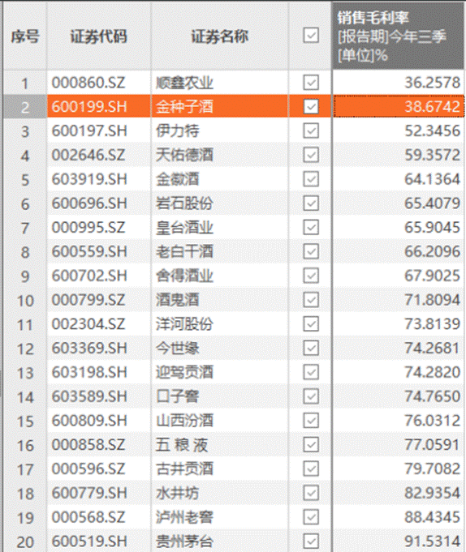The image size is (466, 552).
Task: Click the 序号 column header
Action: 24,36
